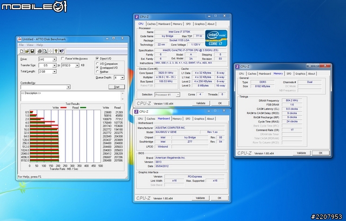The image size is (346, 221).
Task: Select SPD tab in CPU-Z Mainboard window
Action: [x=188, y=119]
